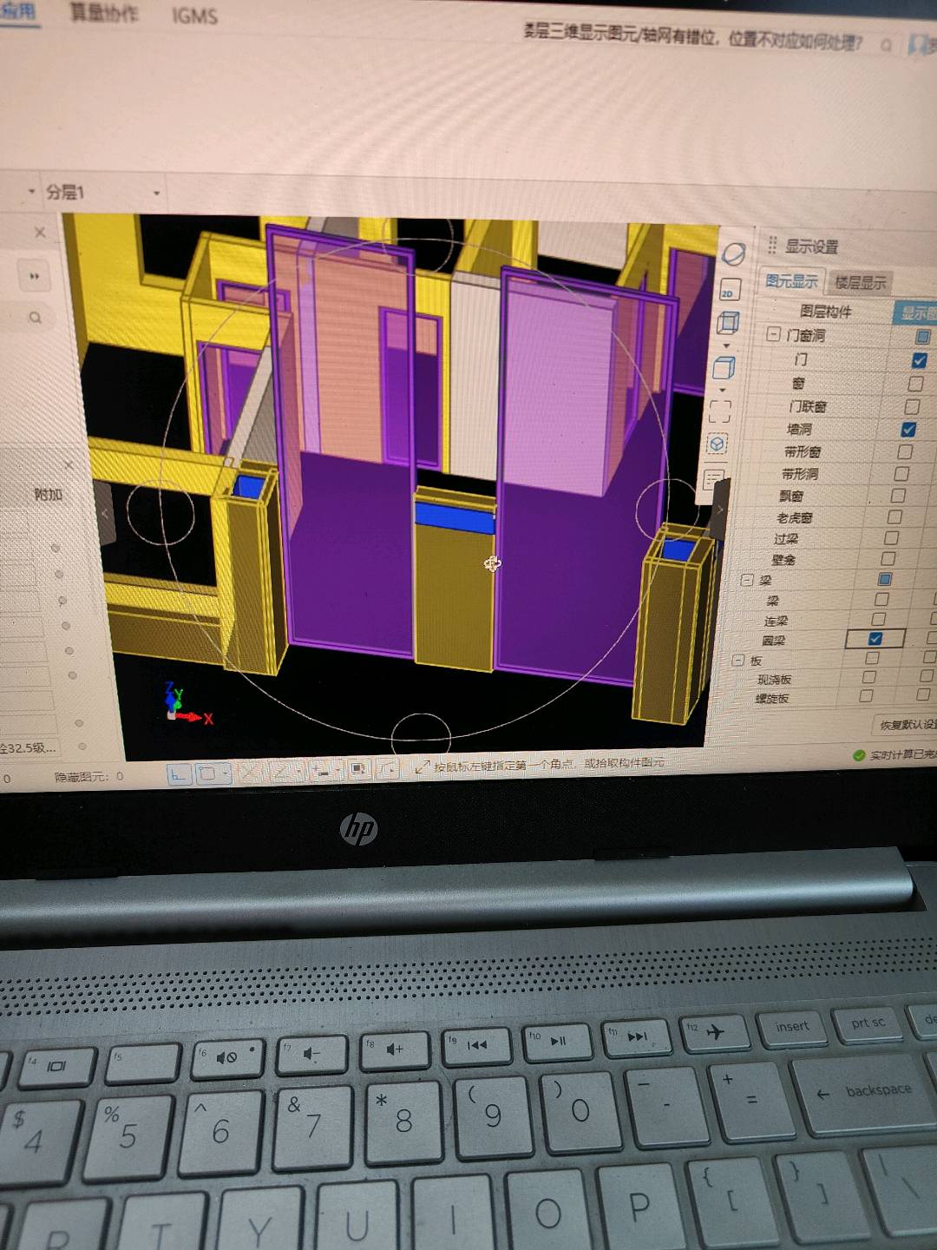Click the zoom extents bracket icon
Image resolution: width=937 pixels, height=1250 pixels.
point(720,411)
